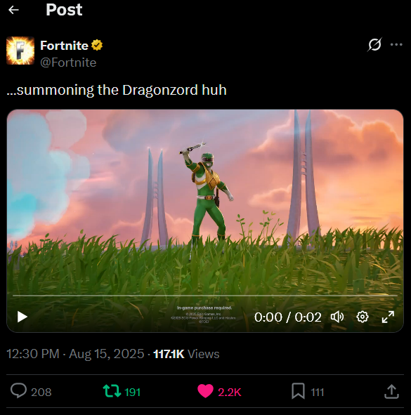Open video settings gear menu
The height and width of the screenshot is (415, 411).
pos(363,317)
